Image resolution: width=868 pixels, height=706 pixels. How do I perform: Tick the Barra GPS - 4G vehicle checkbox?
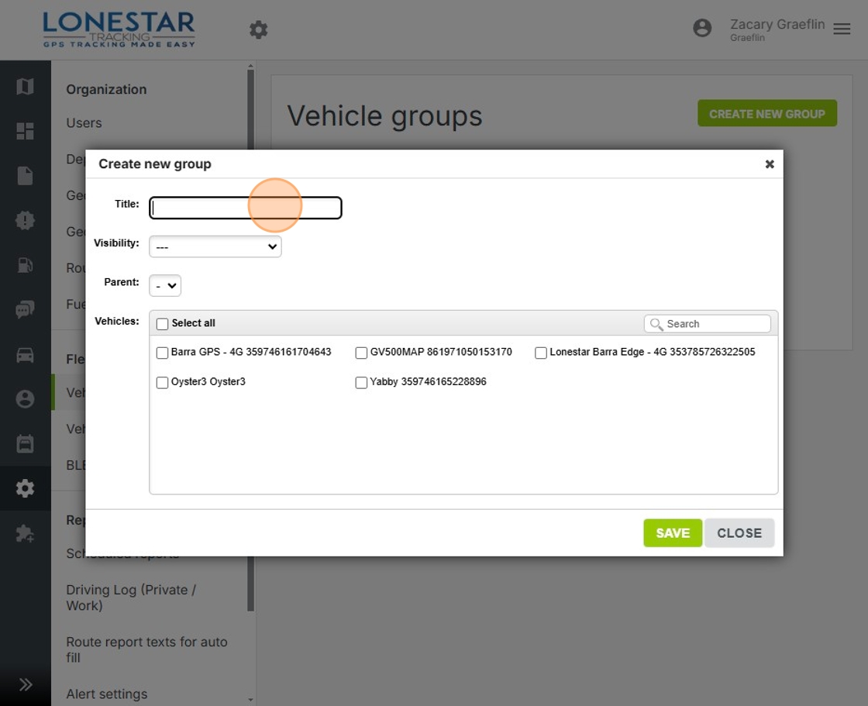point(162,353)
